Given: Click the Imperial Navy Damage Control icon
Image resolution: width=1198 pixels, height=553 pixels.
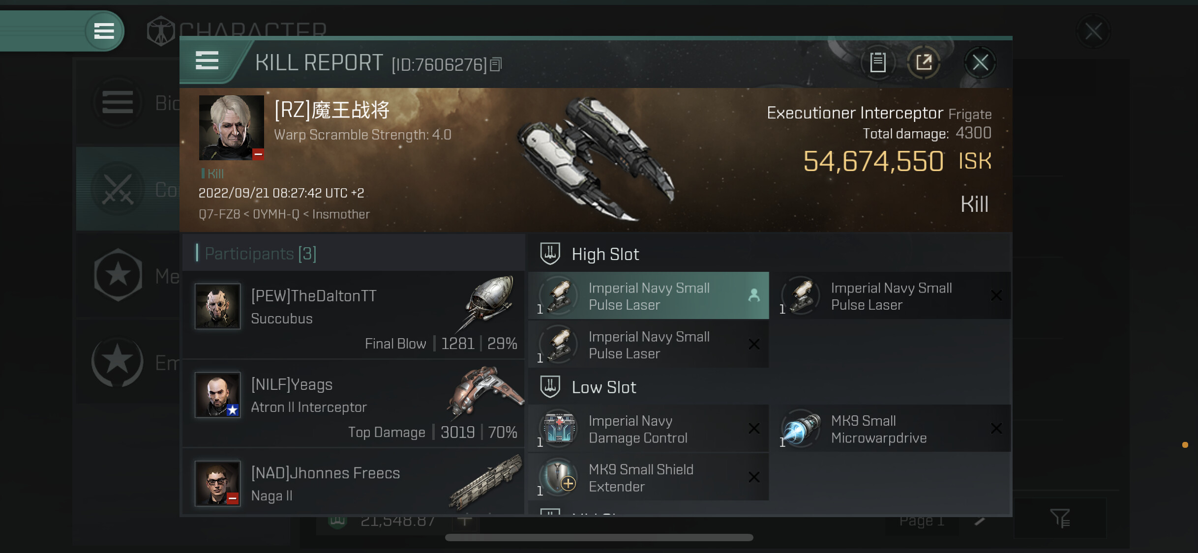Looking at the screenshot, I should coord(558,429).
